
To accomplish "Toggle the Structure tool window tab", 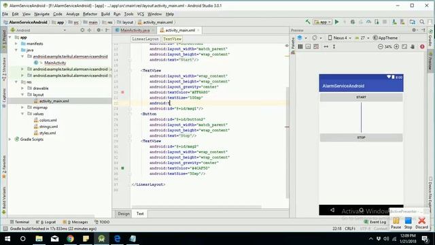I will [x=4, y=69].
